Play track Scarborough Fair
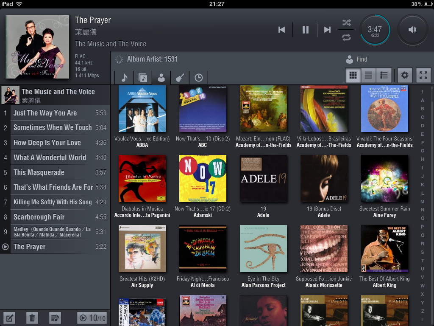 pyautogui.click(x=55, y=217)
